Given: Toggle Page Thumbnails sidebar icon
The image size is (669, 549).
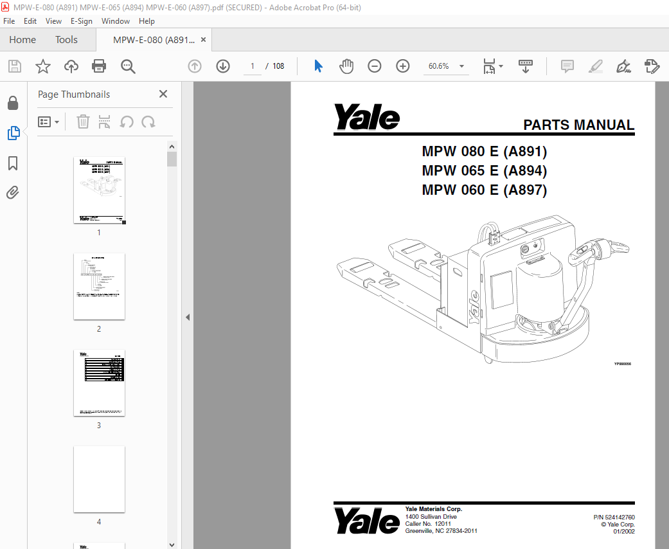Looking at the screenshot, I should click(x=13, y=133).
